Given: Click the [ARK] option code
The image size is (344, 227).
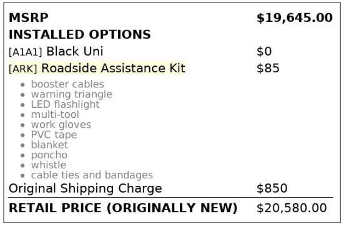Looking at the screenshot, I should tap(23, 69).
